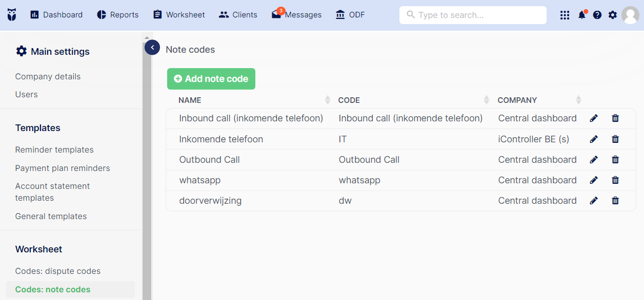Image resolution: width=644 pixels, height=300 pixels.
Task: Click the notification bell icon
Action: click(x=581, y=15)
